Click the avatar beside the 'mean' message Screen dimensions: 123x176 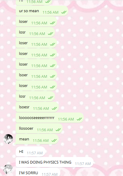pos(8,139)
